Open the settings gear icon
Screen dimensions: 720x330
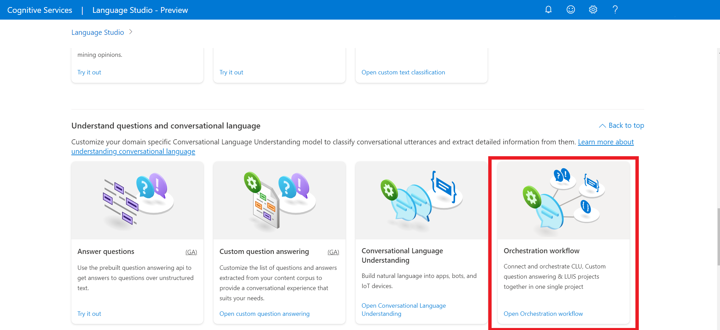pyautogui.click(x=593, y=10)
